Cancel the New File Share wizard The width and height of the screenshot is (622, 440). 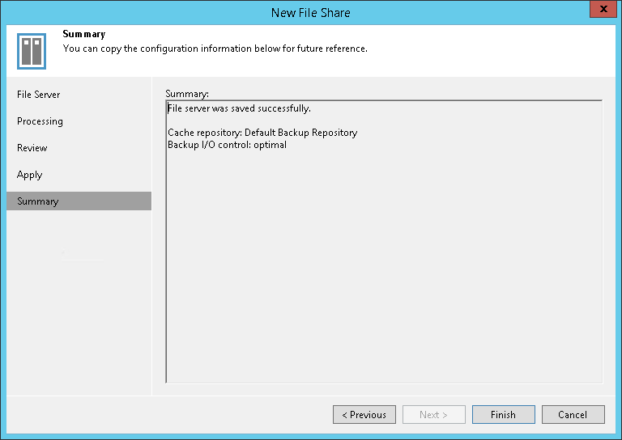573,414
